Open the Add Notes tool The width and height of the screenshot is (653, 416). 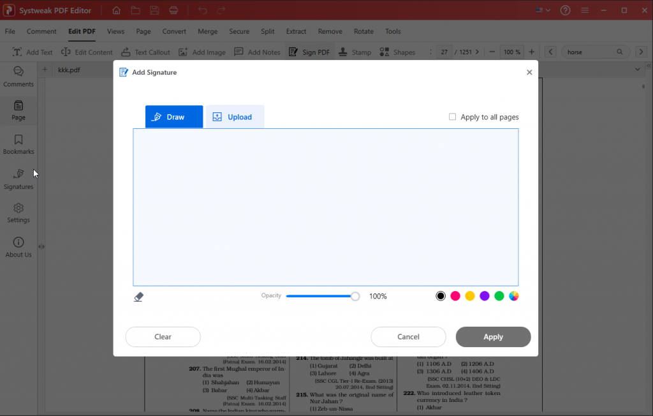pyautogui.click(x=257, y=52)
